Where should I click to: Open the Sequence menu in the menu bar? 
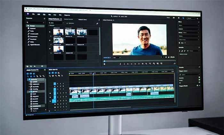[x=67, y=15]
